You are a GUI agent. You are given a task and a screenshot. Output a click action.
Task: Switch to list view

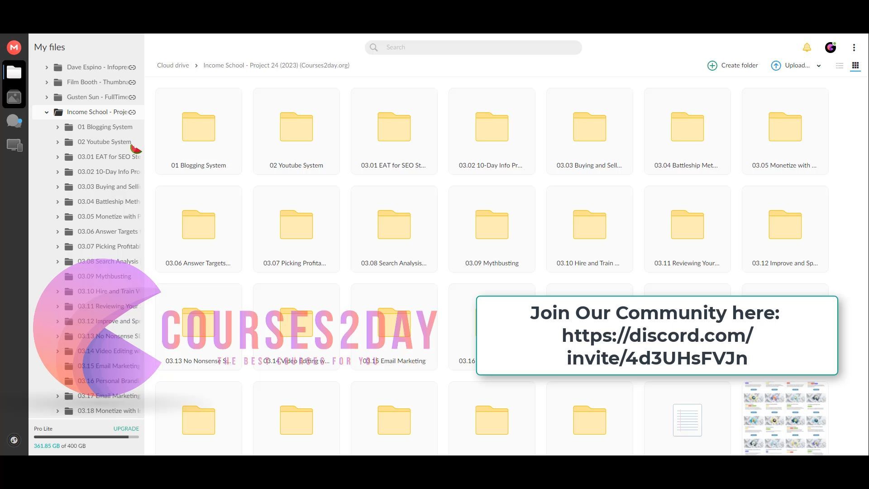[x=840, y=66]
